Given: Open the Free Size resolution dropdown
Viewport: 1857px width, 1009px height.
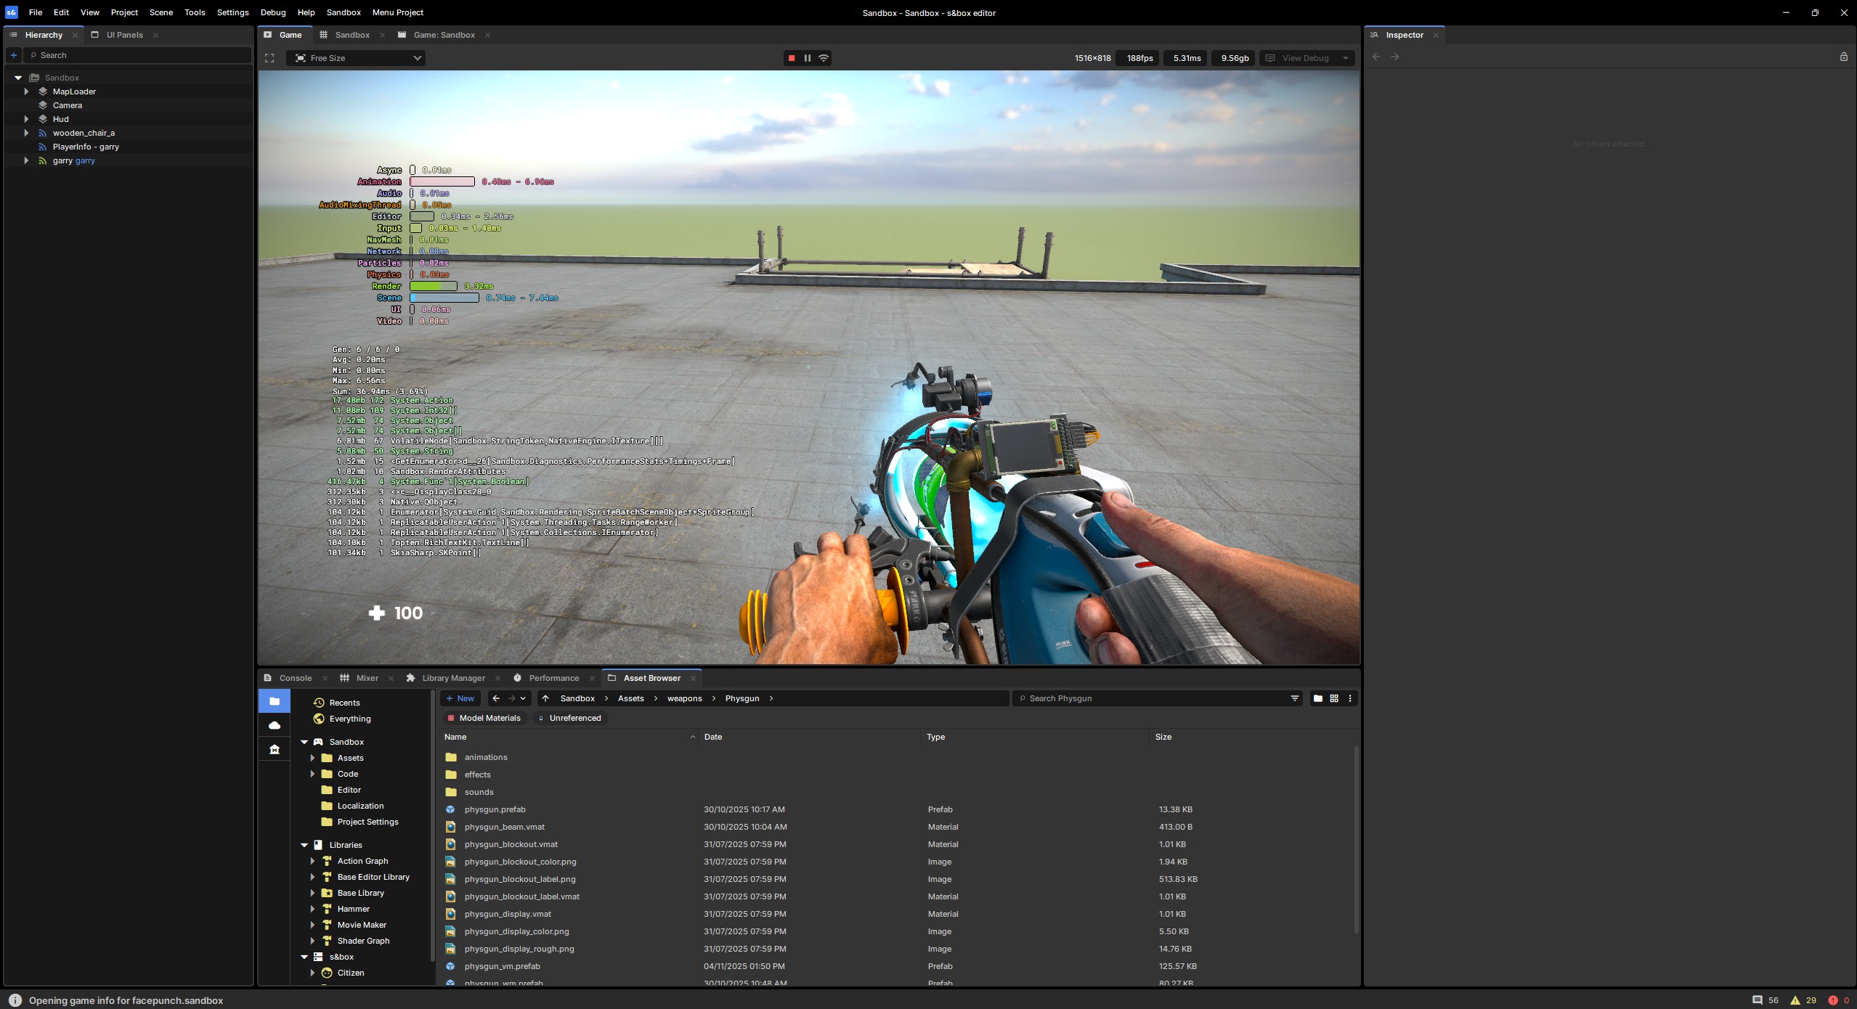Looking at the screenshot, I should (356, 58).
